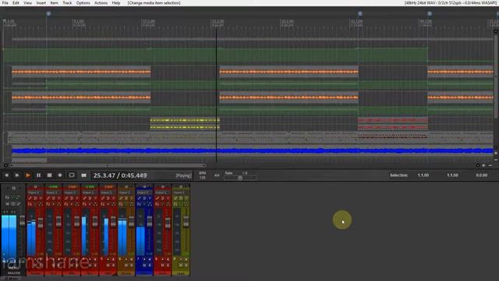
Task: Pause playback with the pause button
Action: (x=38, y=175)
